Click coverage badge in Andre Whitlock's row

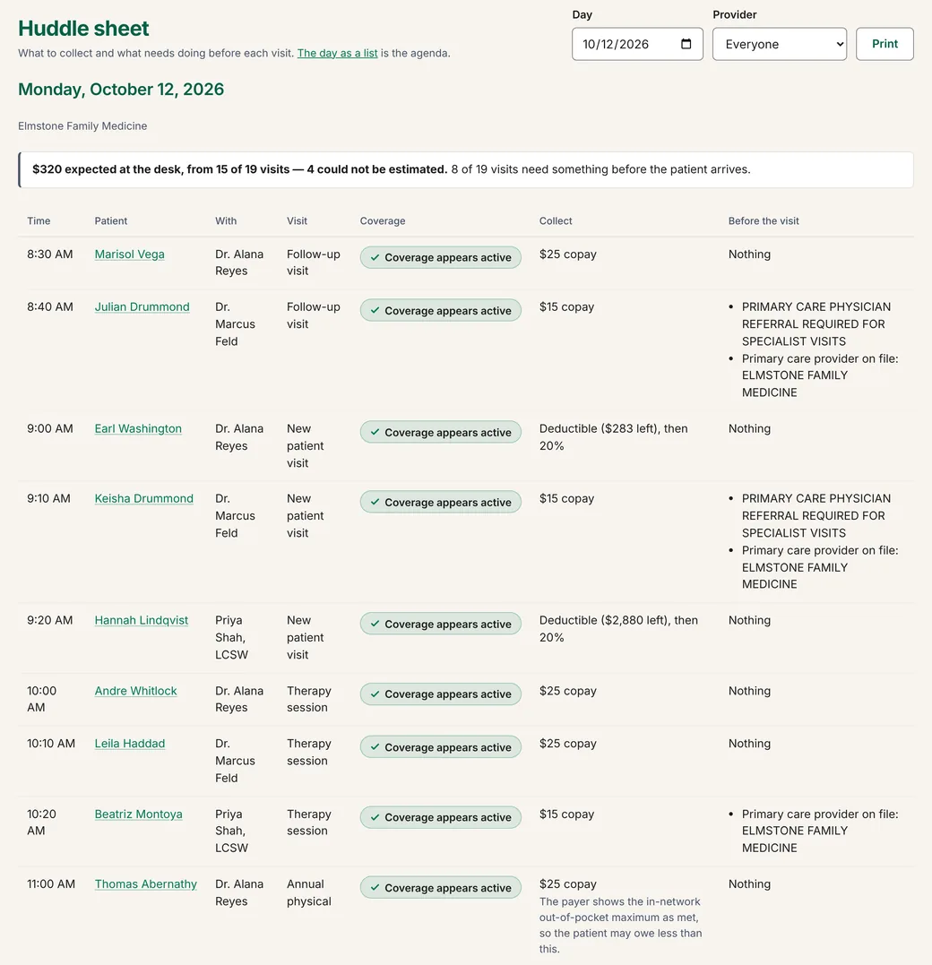click(x=441, y=694)
